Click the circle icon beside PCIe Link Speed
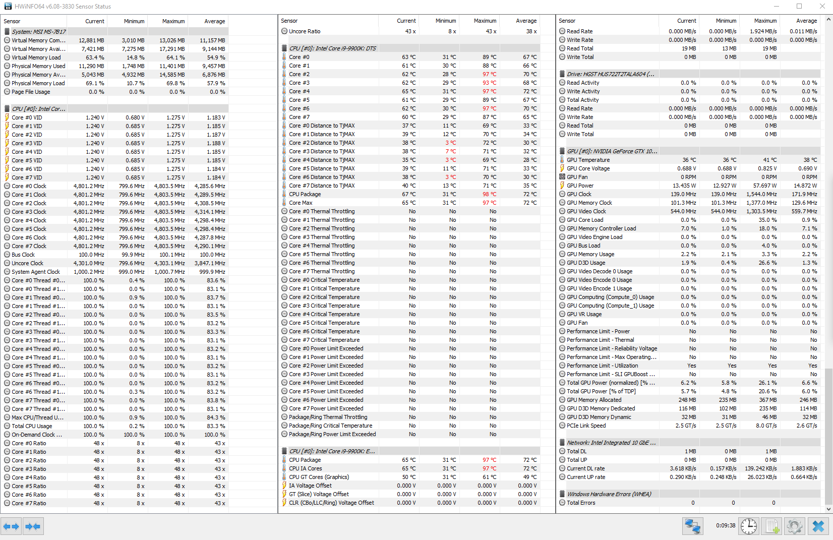 click(562, 426)
